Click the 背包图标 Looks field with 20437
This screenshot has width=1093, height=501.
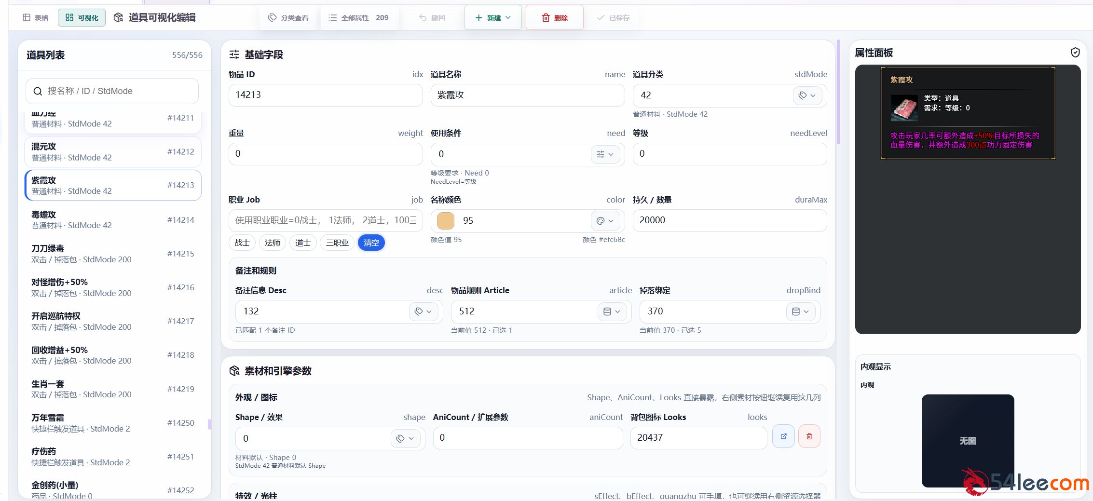698,438
